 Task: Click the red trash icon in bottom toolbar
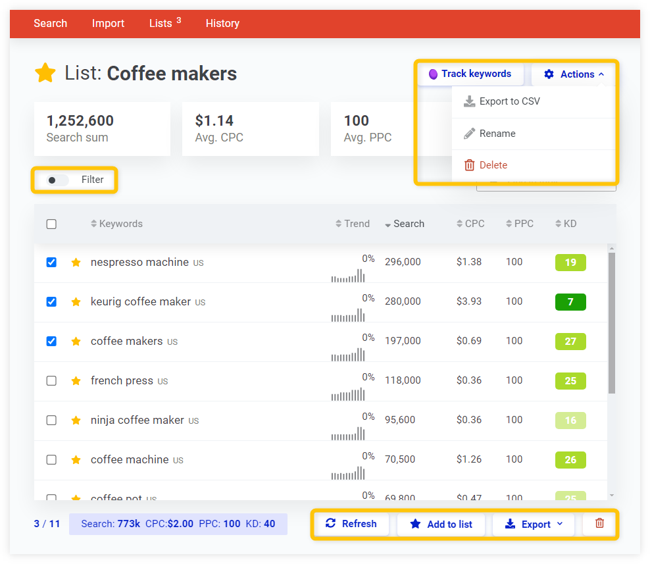[599, 524]
